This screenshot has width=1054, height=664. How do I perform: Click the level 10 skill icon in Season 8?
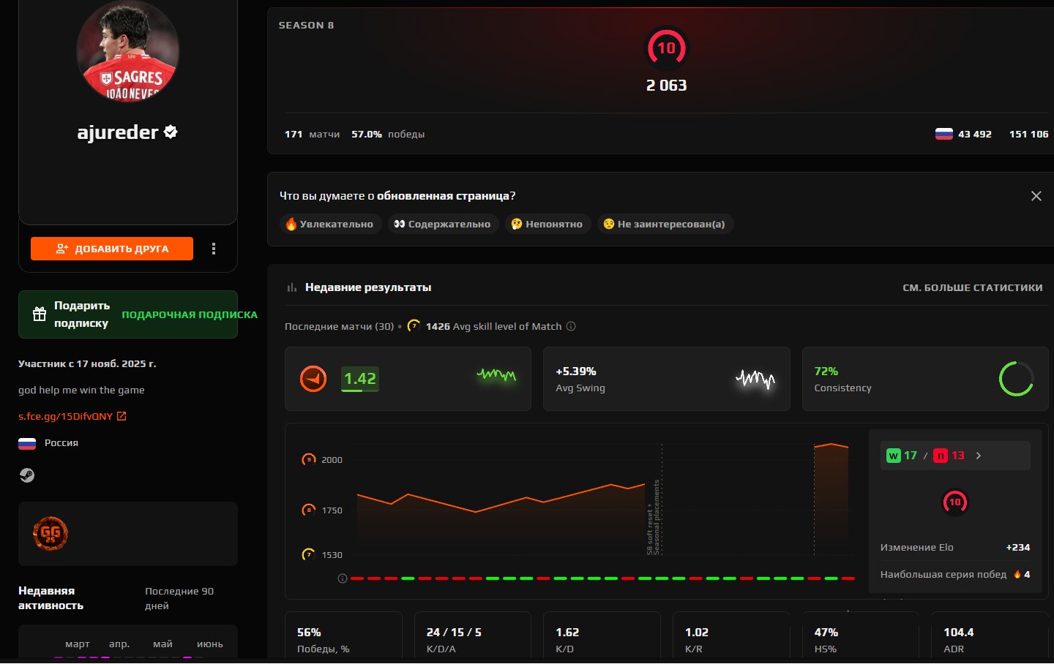666,48
